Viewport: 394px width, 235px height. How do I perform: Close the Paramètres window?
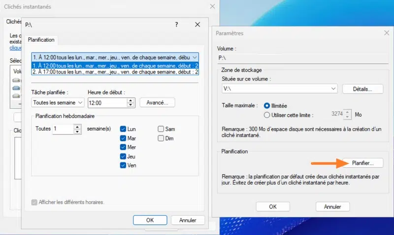click(x=386, y=33)
